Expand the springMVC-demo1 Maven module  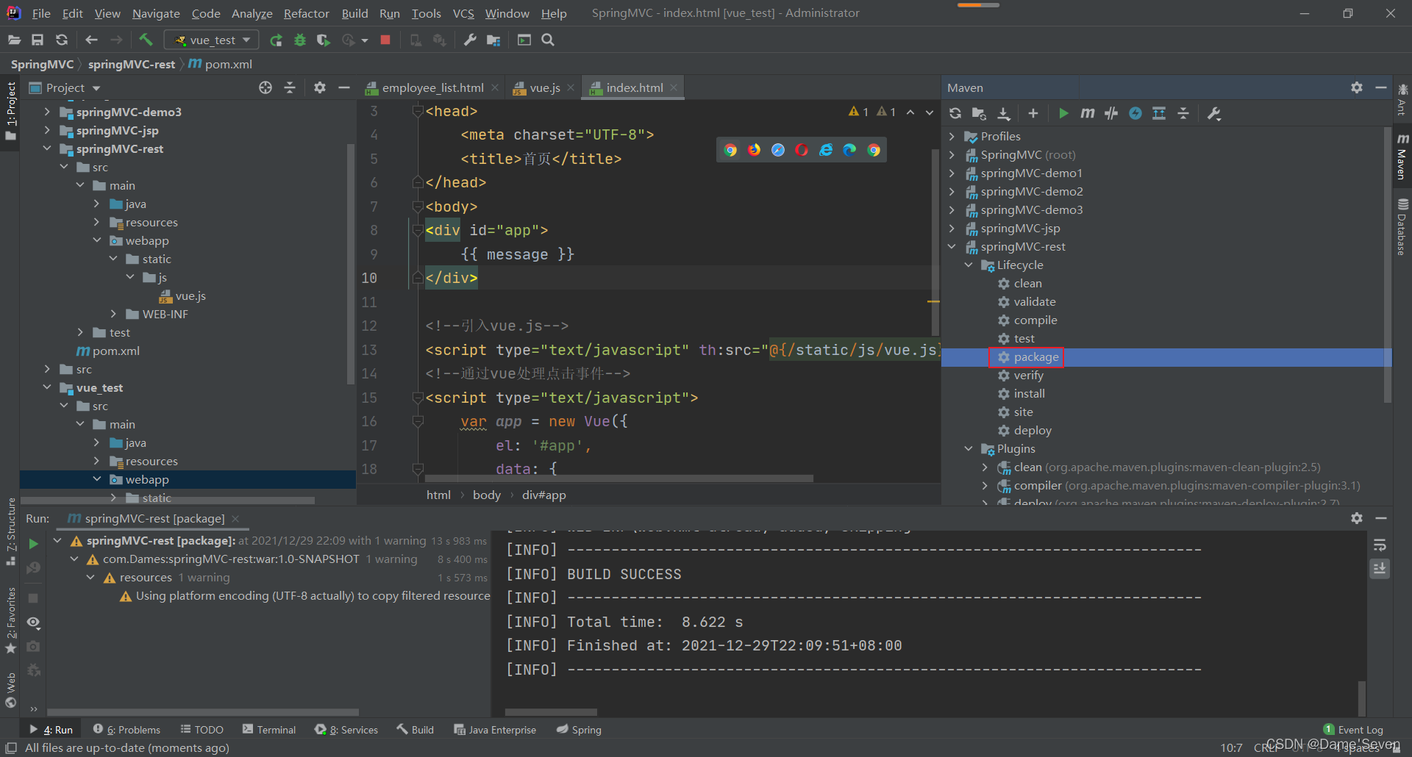pyautogui.click(x=952, y=173)
